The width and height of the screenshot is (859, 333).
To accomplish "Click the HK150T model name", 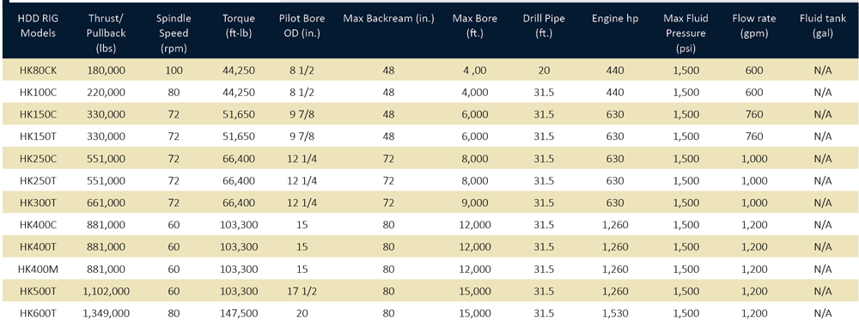I will tap(38, 136).
